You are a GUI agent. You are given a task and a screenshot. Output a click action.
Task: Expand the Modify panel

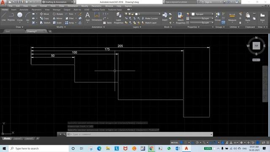coord(61,27)
